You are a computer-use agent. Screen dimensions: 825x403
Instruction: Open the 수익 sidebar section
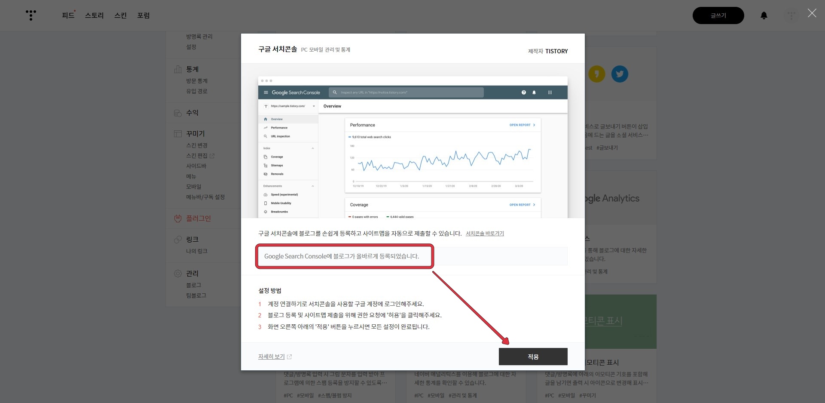192,113
